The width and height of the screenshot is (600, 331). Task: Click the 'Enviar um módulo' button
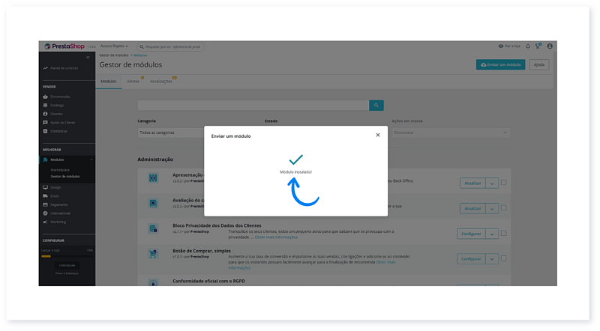coord(501,65)
